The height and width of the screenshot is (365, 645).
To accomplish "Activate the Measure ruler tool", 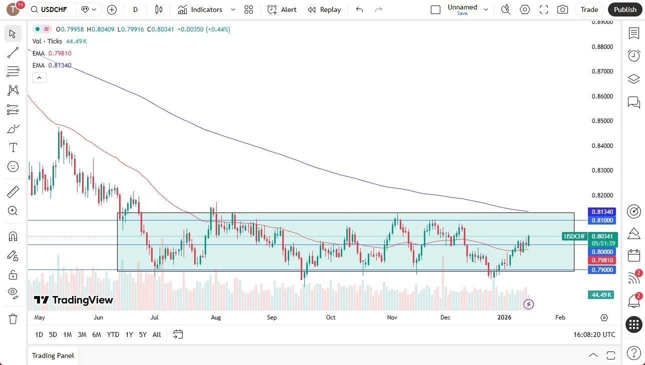I will pyautogui.click(x=13, y=191).
